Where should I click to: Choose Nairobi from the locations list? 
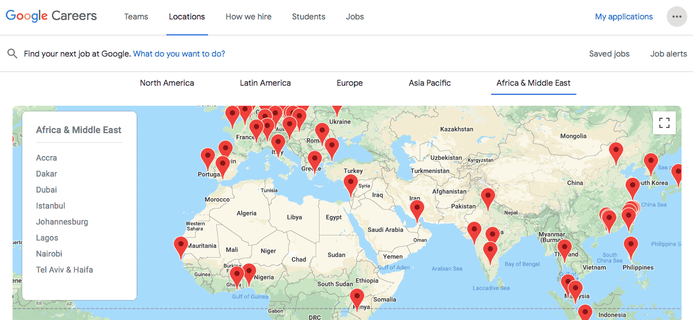point(49,254)
